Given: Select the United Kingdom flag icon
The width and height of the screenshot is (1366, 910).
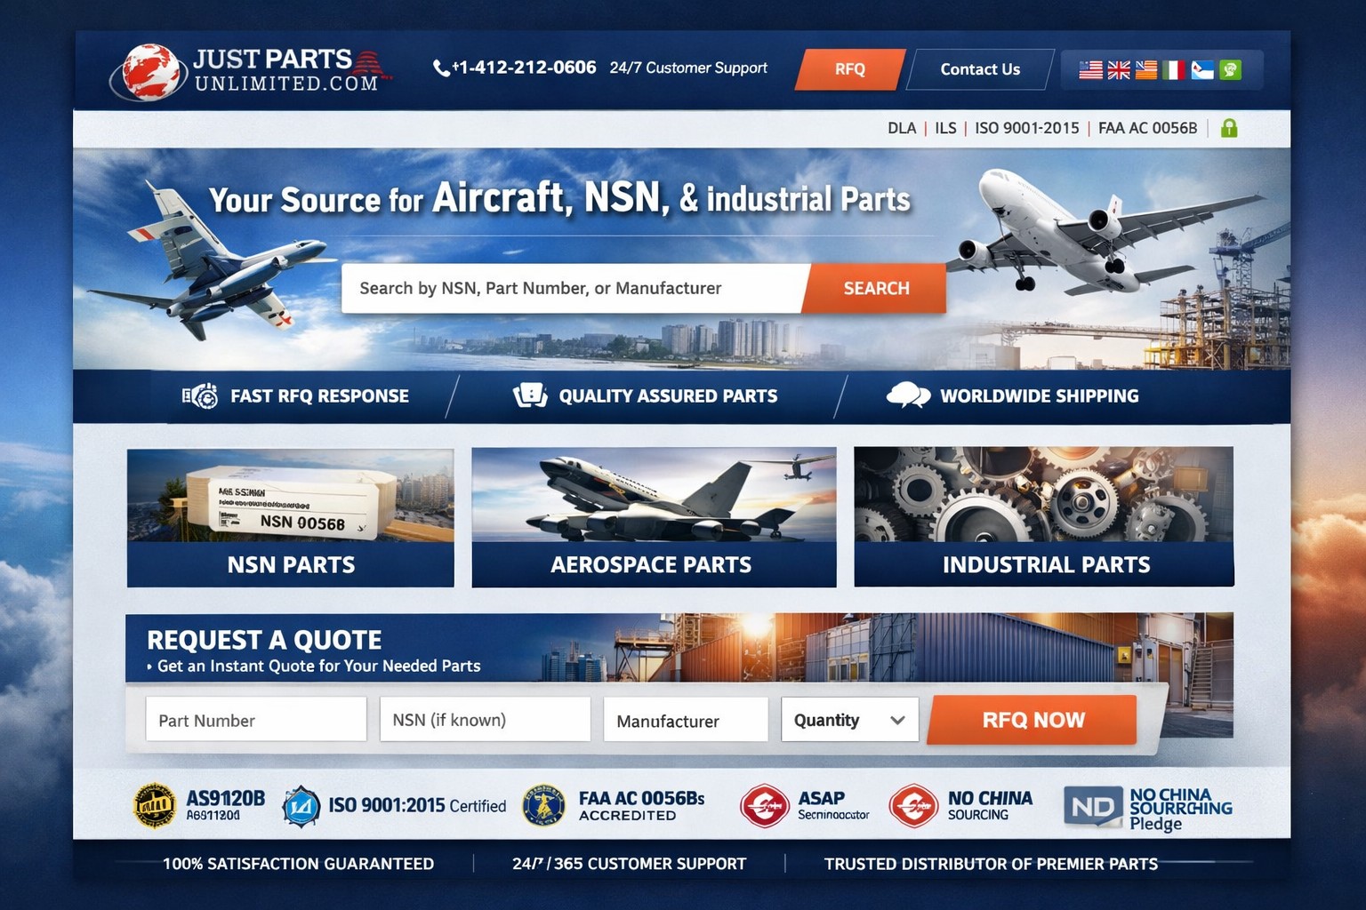Looking at the screenshot, I should point(1119,69).
